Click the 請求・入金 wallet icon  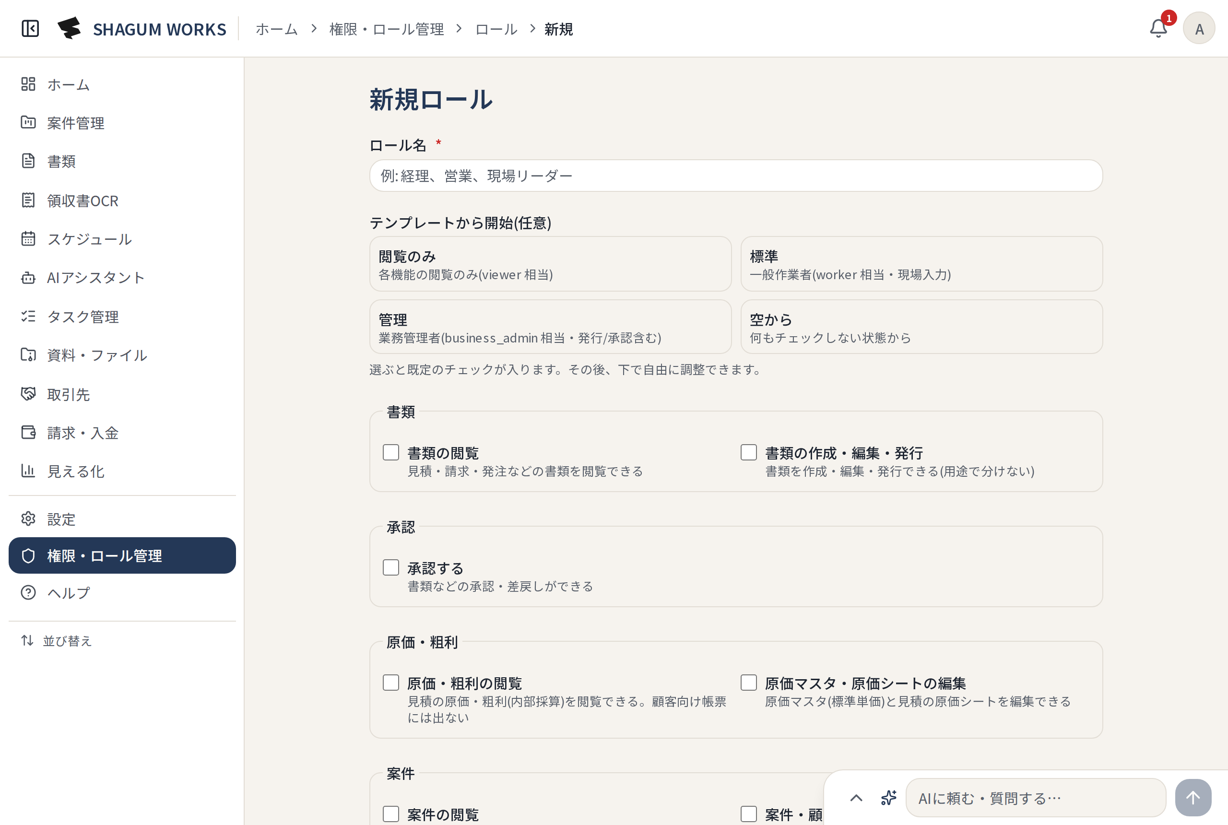[28, 433]
